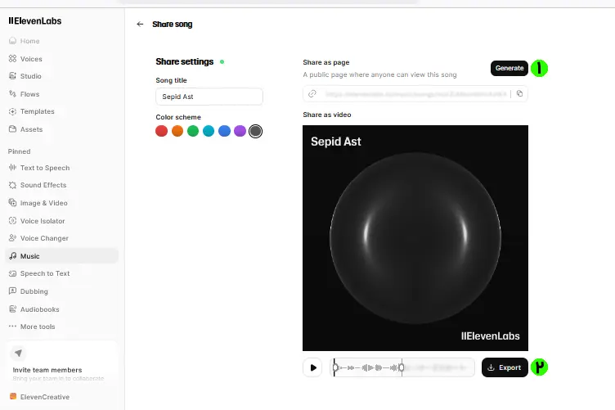615x410 pixels.
Task: Click the back arrow beside Share song
Action: point(140,25)
